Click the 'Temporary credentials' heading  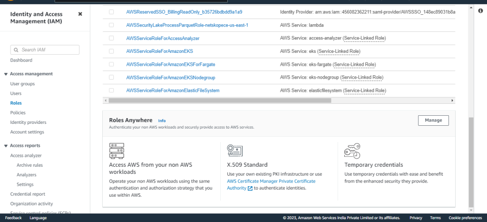click(374, 165)
